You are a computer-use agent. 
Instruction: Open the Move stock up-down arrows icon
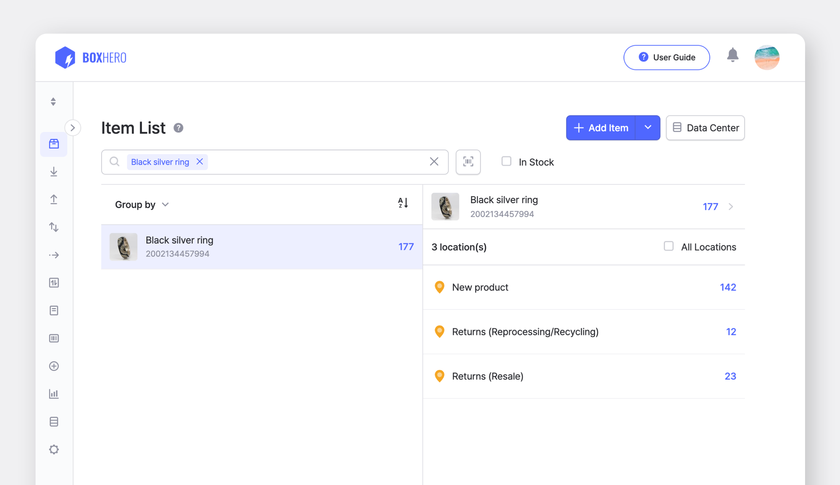click(x=54, y=227)
